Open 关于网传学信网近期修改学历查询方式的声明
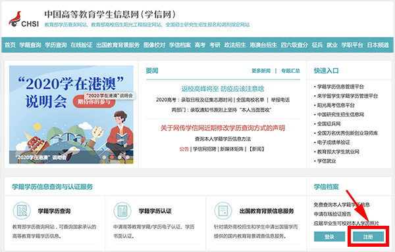This screenshot has width=395, height=252. click(223, 128)
